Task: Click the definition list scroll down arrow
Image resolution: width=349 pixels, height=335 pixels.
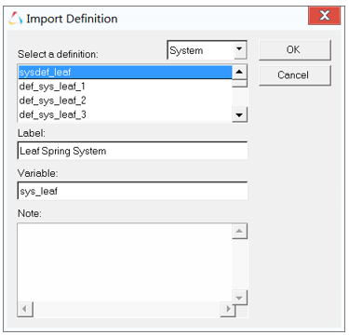Action: pos(239,114)
